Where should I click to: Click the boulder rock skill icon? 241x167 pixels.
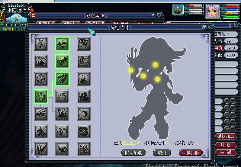tap(84, 96)
